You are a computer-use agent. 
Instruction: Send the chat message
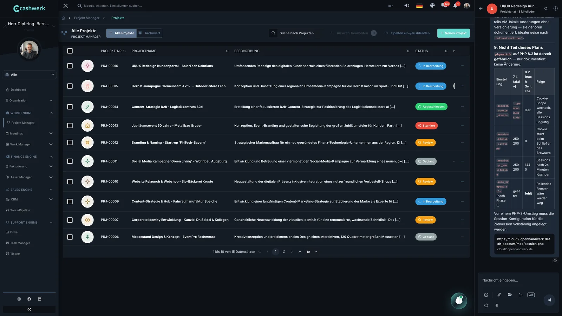pyautogui.click(x=549, y=299)
